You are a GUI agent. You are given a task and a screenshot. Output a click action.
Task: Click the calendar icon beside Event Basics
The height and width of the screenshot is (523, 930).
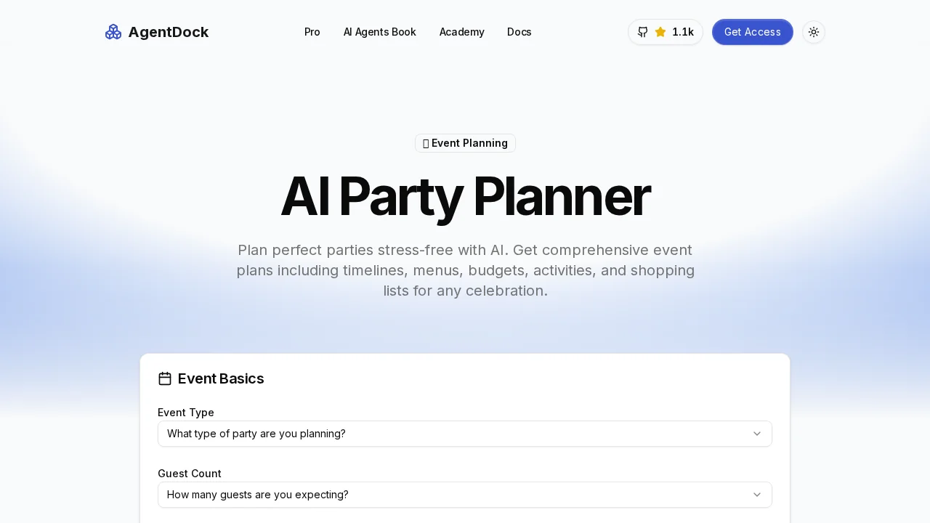coord(165,378)
